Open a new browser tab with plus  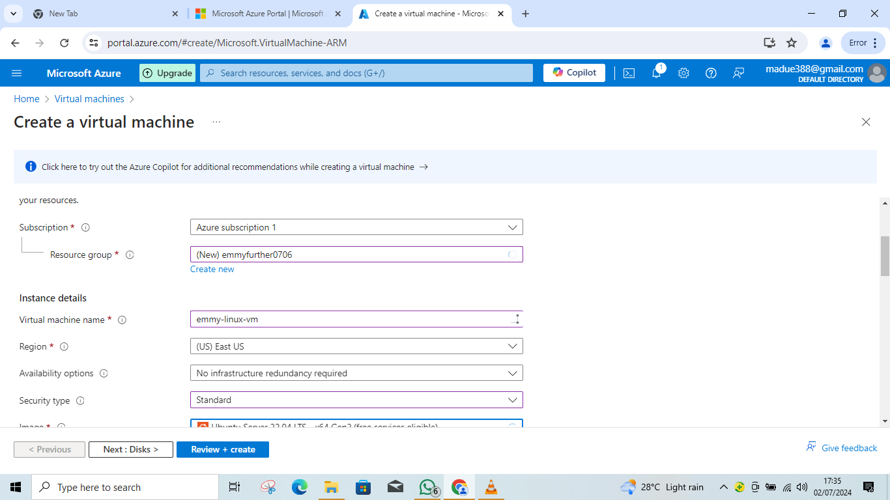click(x=526, y=14)
